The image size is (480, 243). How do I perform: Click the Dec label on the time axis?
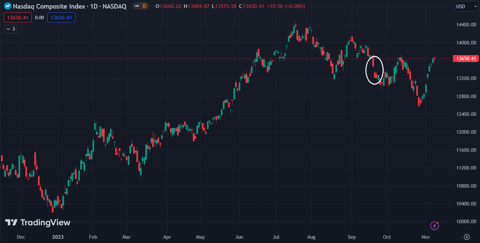tap(21, 237)
